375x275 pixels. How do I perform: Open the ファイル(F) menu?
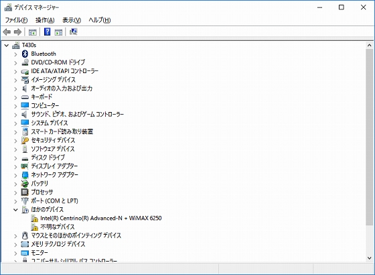(x=16, y=20)
